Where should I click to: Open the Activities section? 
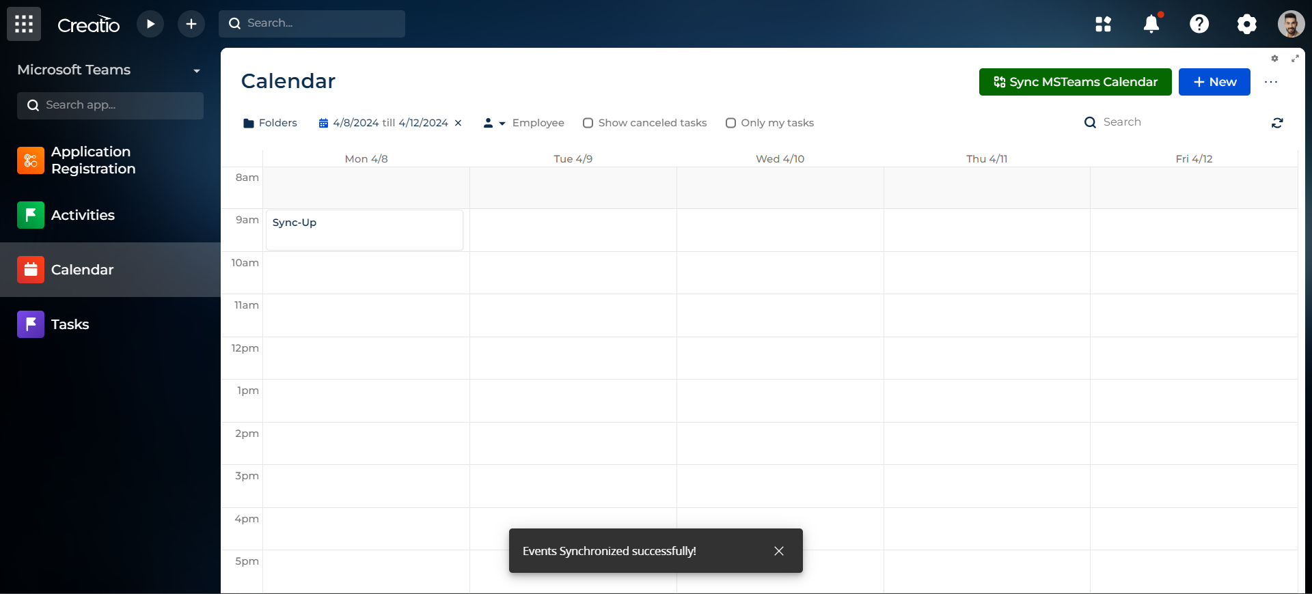tap(110, 215)
